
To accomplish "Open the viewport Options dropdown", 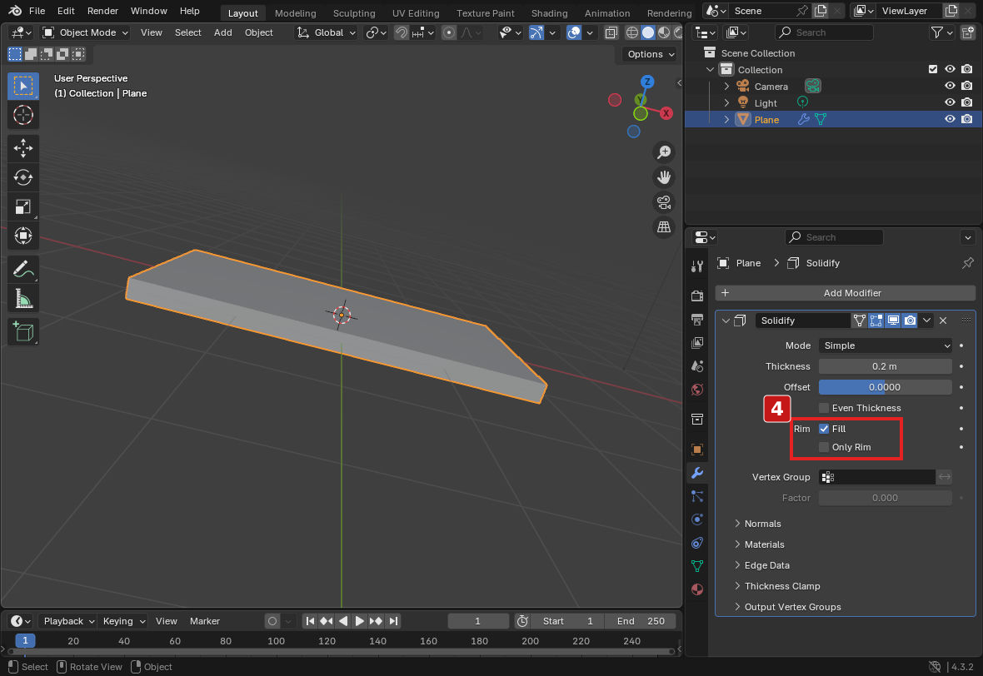I will click(651, 54).
